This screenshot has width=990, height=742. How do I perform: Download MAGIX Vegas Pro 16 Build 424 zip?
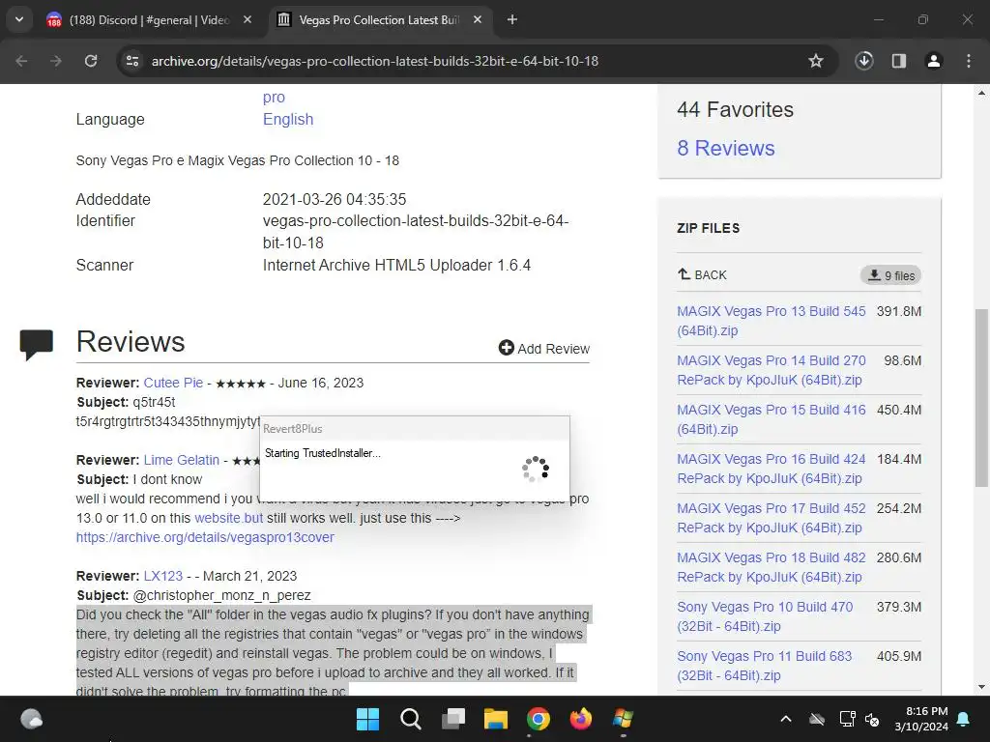pyautogui.click(x=771, y=469)
